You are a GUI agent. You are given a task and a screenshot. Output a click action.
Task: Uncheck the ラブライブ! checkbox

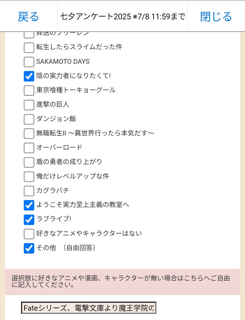(29, 219)
